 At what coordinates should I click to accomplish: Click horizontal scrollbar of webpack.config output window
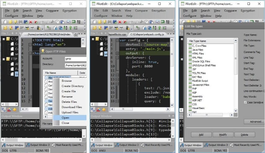point(131,140)
